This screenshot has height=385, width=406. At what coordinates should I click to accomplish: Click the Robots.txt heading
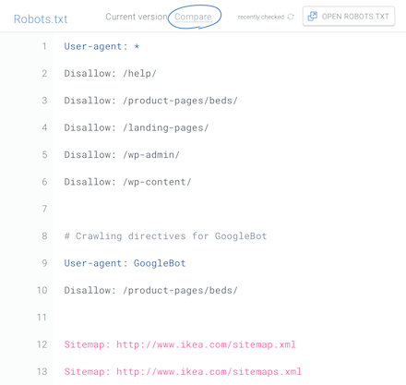(41, 19)
